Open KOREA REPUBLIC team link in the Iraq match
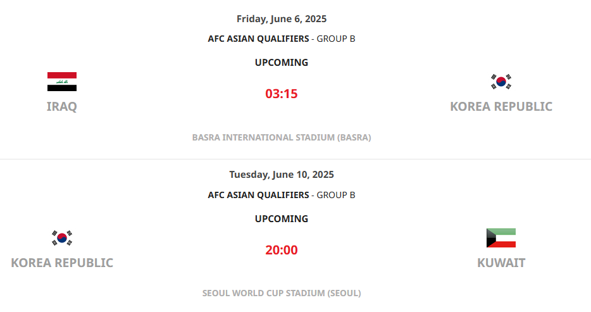591x312 pixels. point(501,106)
